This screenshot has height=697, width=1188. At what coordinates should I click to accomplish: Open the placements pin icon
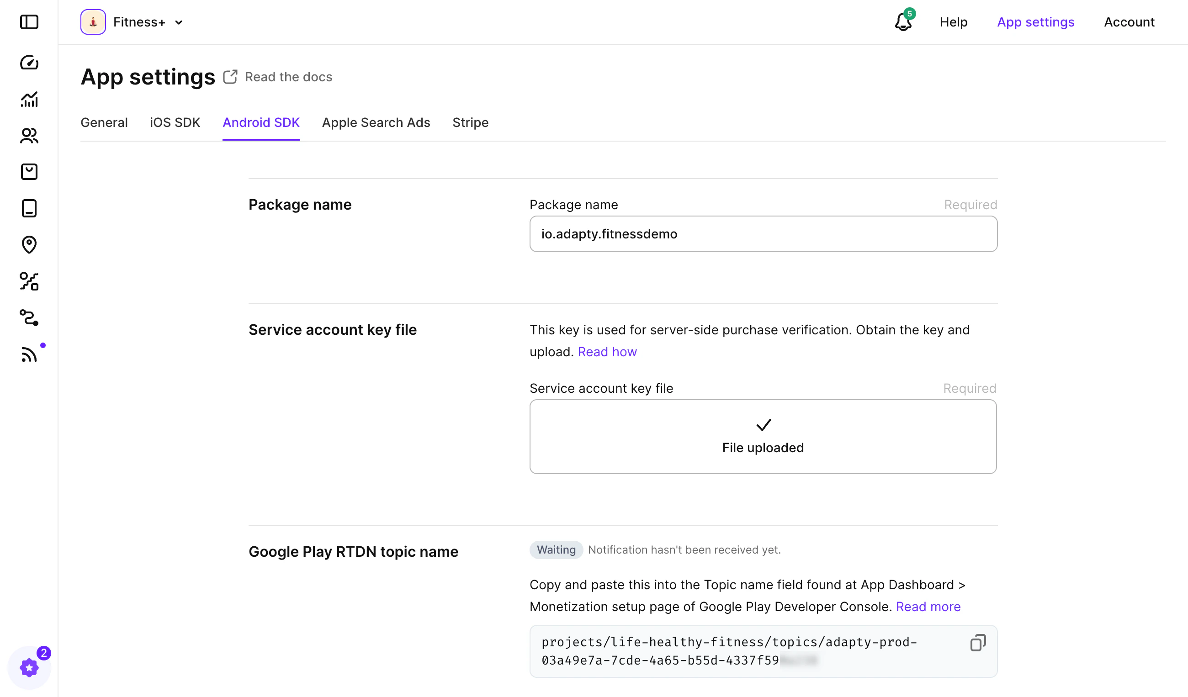click(29, 244)
